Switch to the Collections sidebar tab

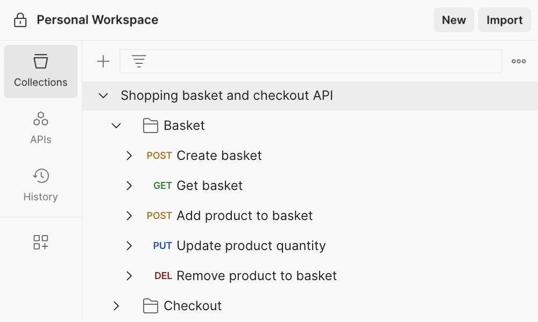[x=41, y=71]
